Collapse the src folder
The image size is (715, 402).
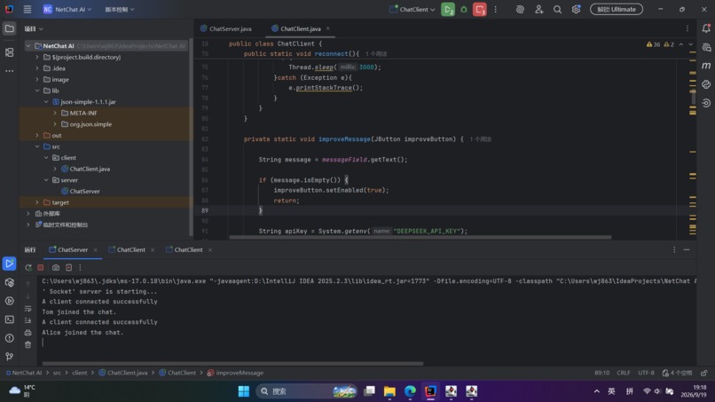(x=37, y=146)
